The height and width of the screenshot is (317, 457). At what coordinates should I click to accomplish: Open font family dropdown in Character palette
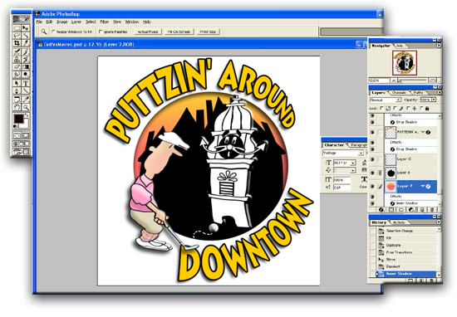pyautogui.click(x=361, y=153)
